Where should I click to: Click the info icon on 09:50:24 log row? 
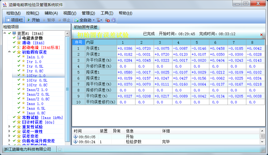[x=75, y=142]
